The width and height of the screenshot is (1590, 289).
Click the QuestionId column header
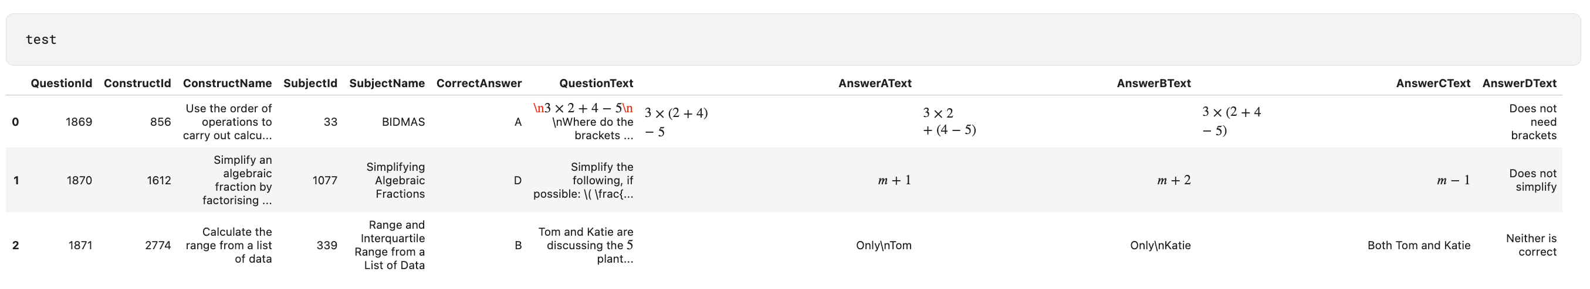(x=61, y=83)
